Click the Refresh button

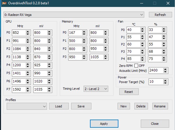coord(160,15)
